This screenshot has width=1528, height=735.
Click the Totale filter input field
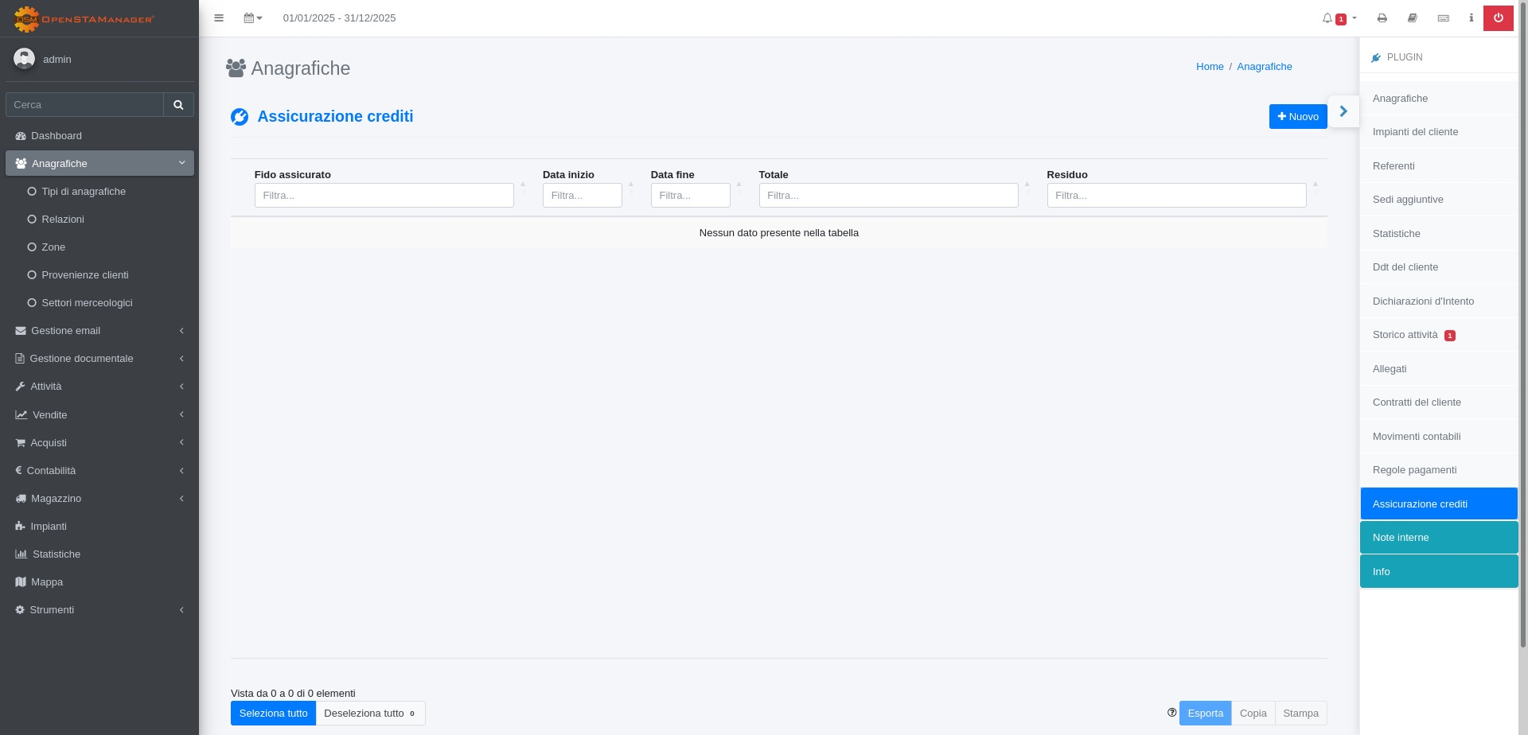coord(887,196)
